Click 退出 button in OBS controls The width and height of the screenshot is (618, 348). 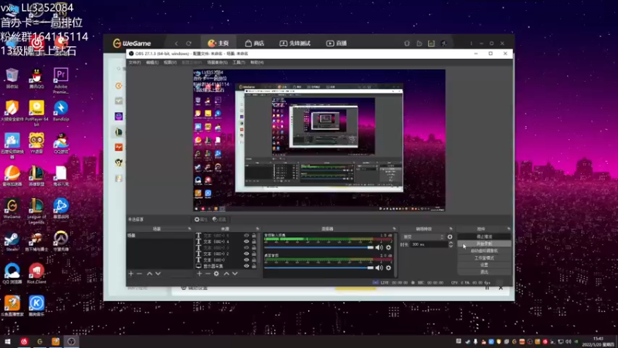(484, 272)
